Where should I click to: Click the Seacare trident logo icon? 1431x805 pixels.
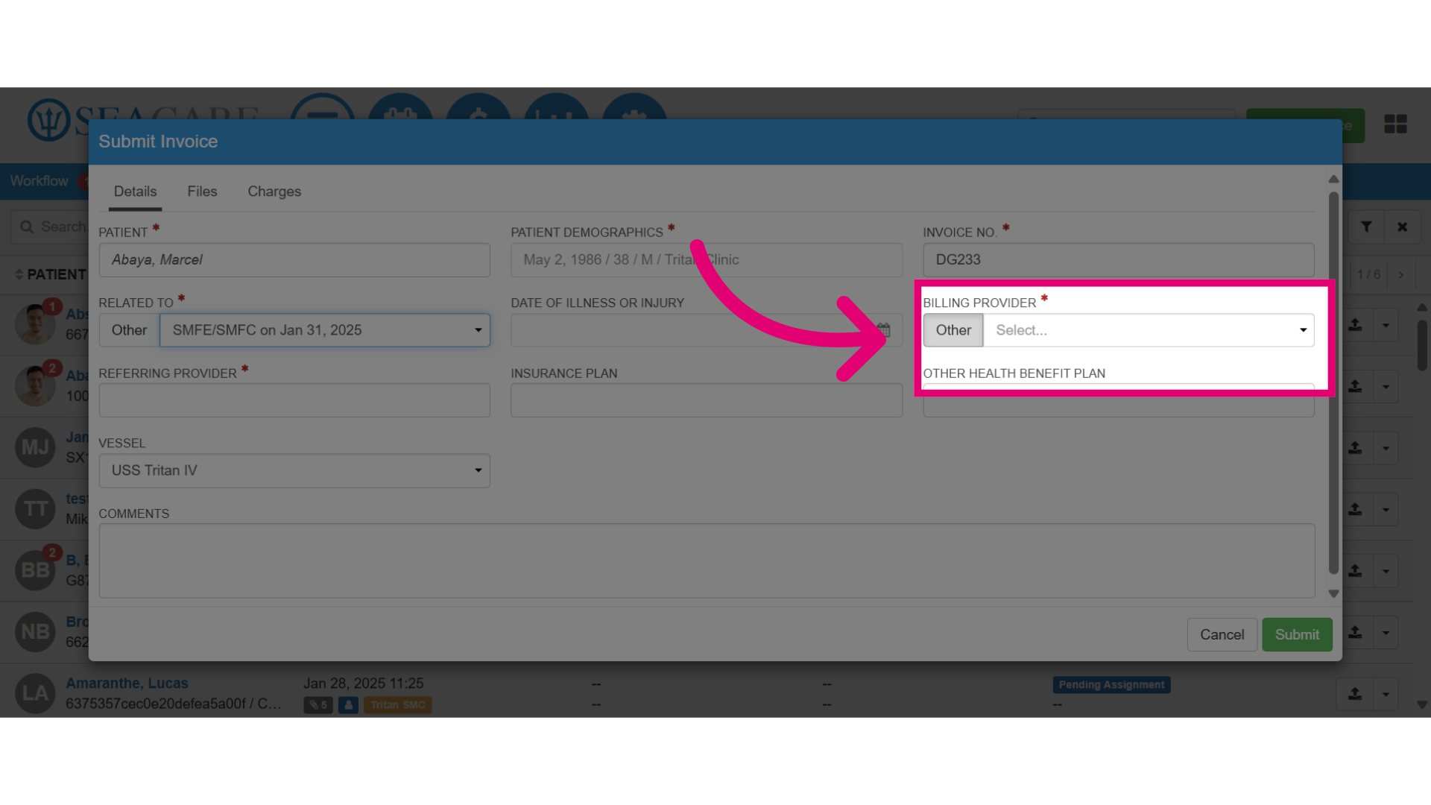[x=49, y=119]
